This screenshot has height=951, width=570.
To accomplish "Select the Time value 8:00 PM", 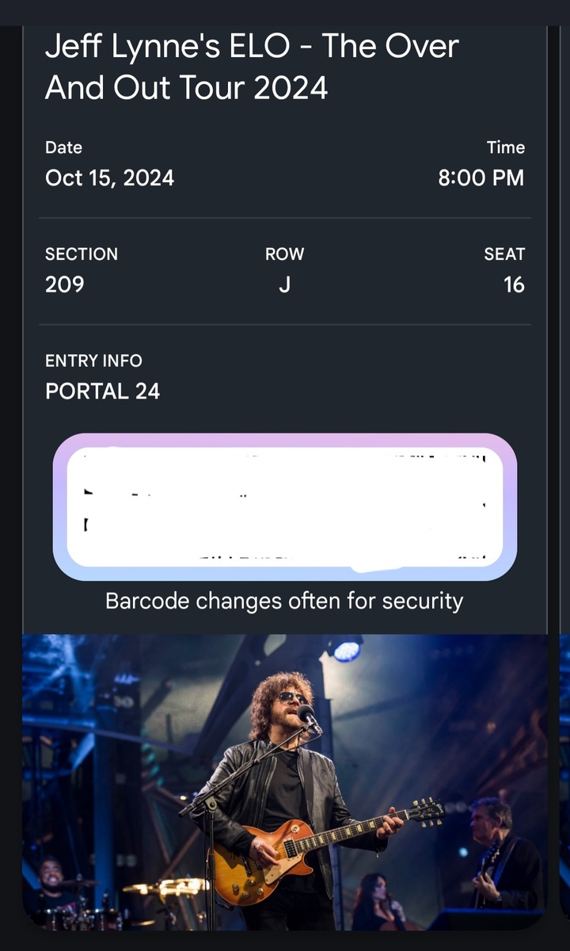I will (x=481, y=178).
